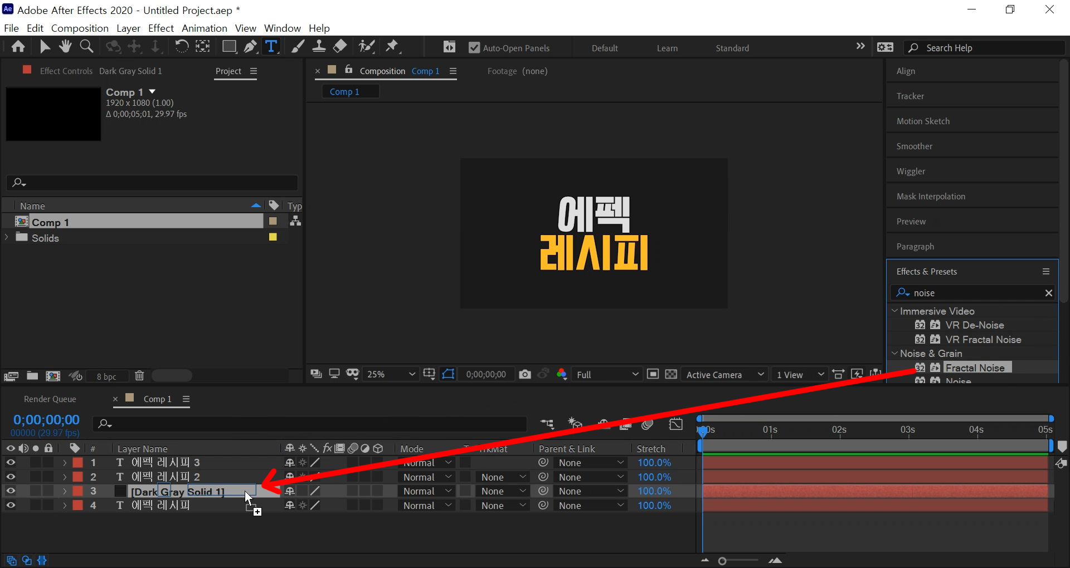
Task: Hide layer 2 with its eye icon
Action: click(x=11, y=477)
